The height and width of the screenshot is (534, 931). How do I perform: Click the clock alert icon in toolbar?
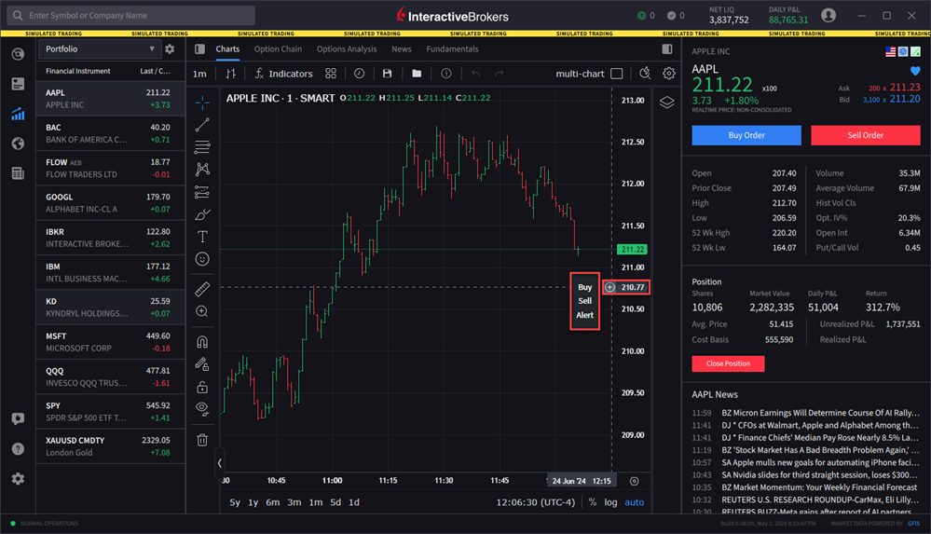point(359,74)
